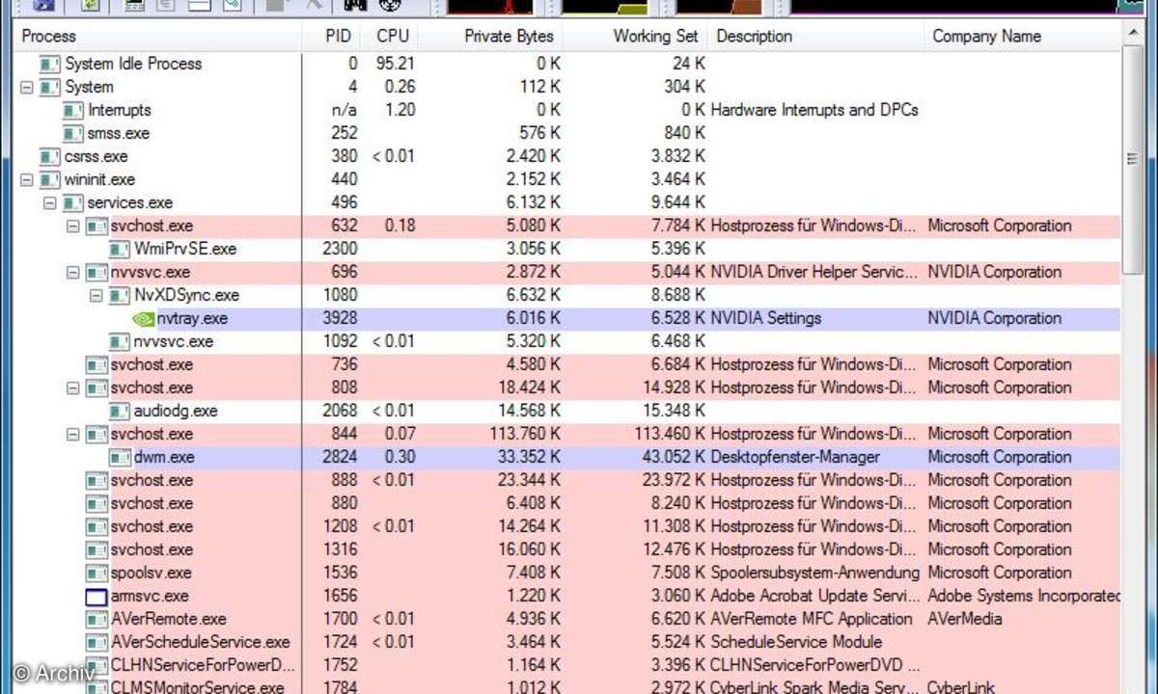Collapse svchost.exe with PID 632
This screenshot has width=1158, height=694.
(73, 226)
